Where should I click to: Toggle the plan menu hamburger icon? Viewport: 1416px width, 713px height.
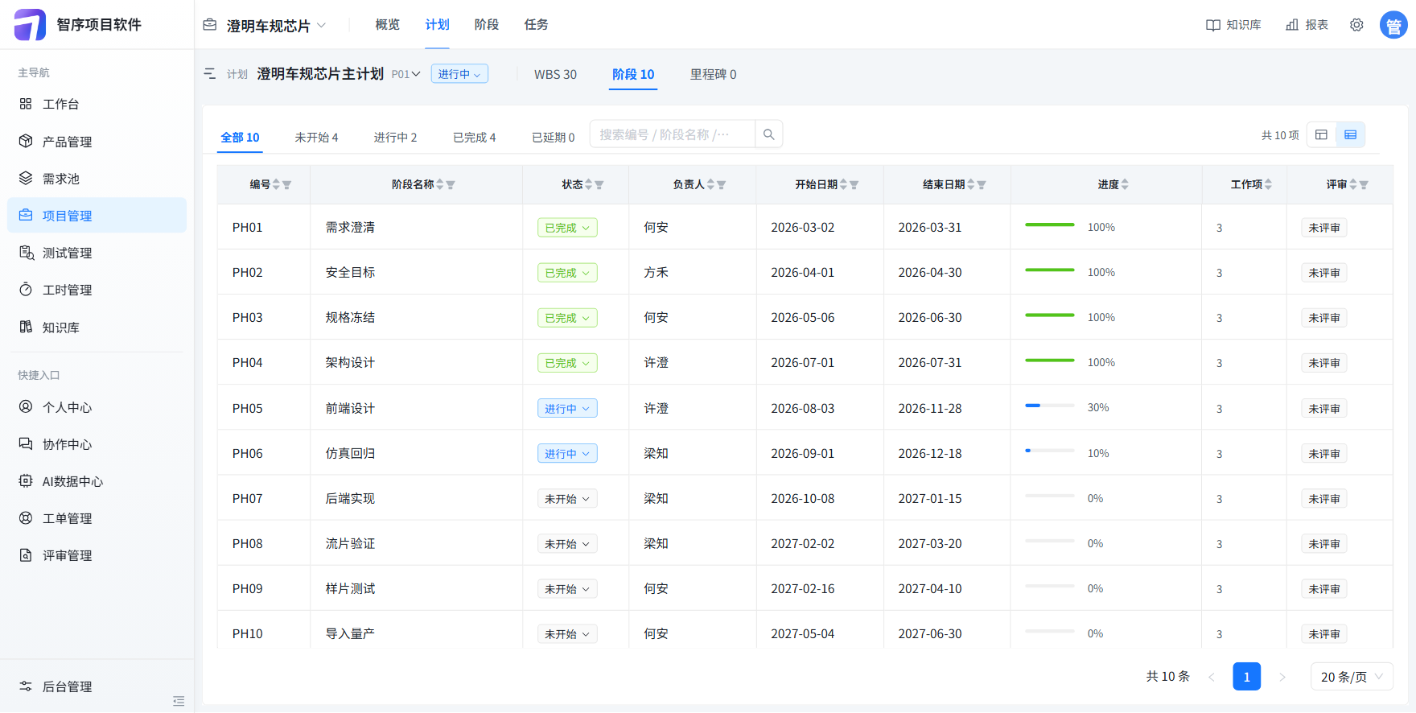(210, 73)
